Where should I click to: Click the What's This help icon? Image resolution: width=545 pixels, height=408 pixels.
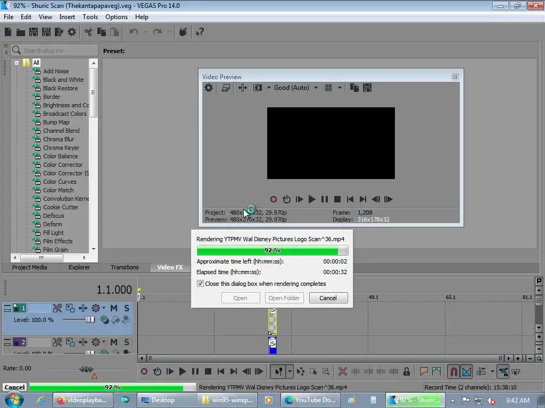click(200, 32)
